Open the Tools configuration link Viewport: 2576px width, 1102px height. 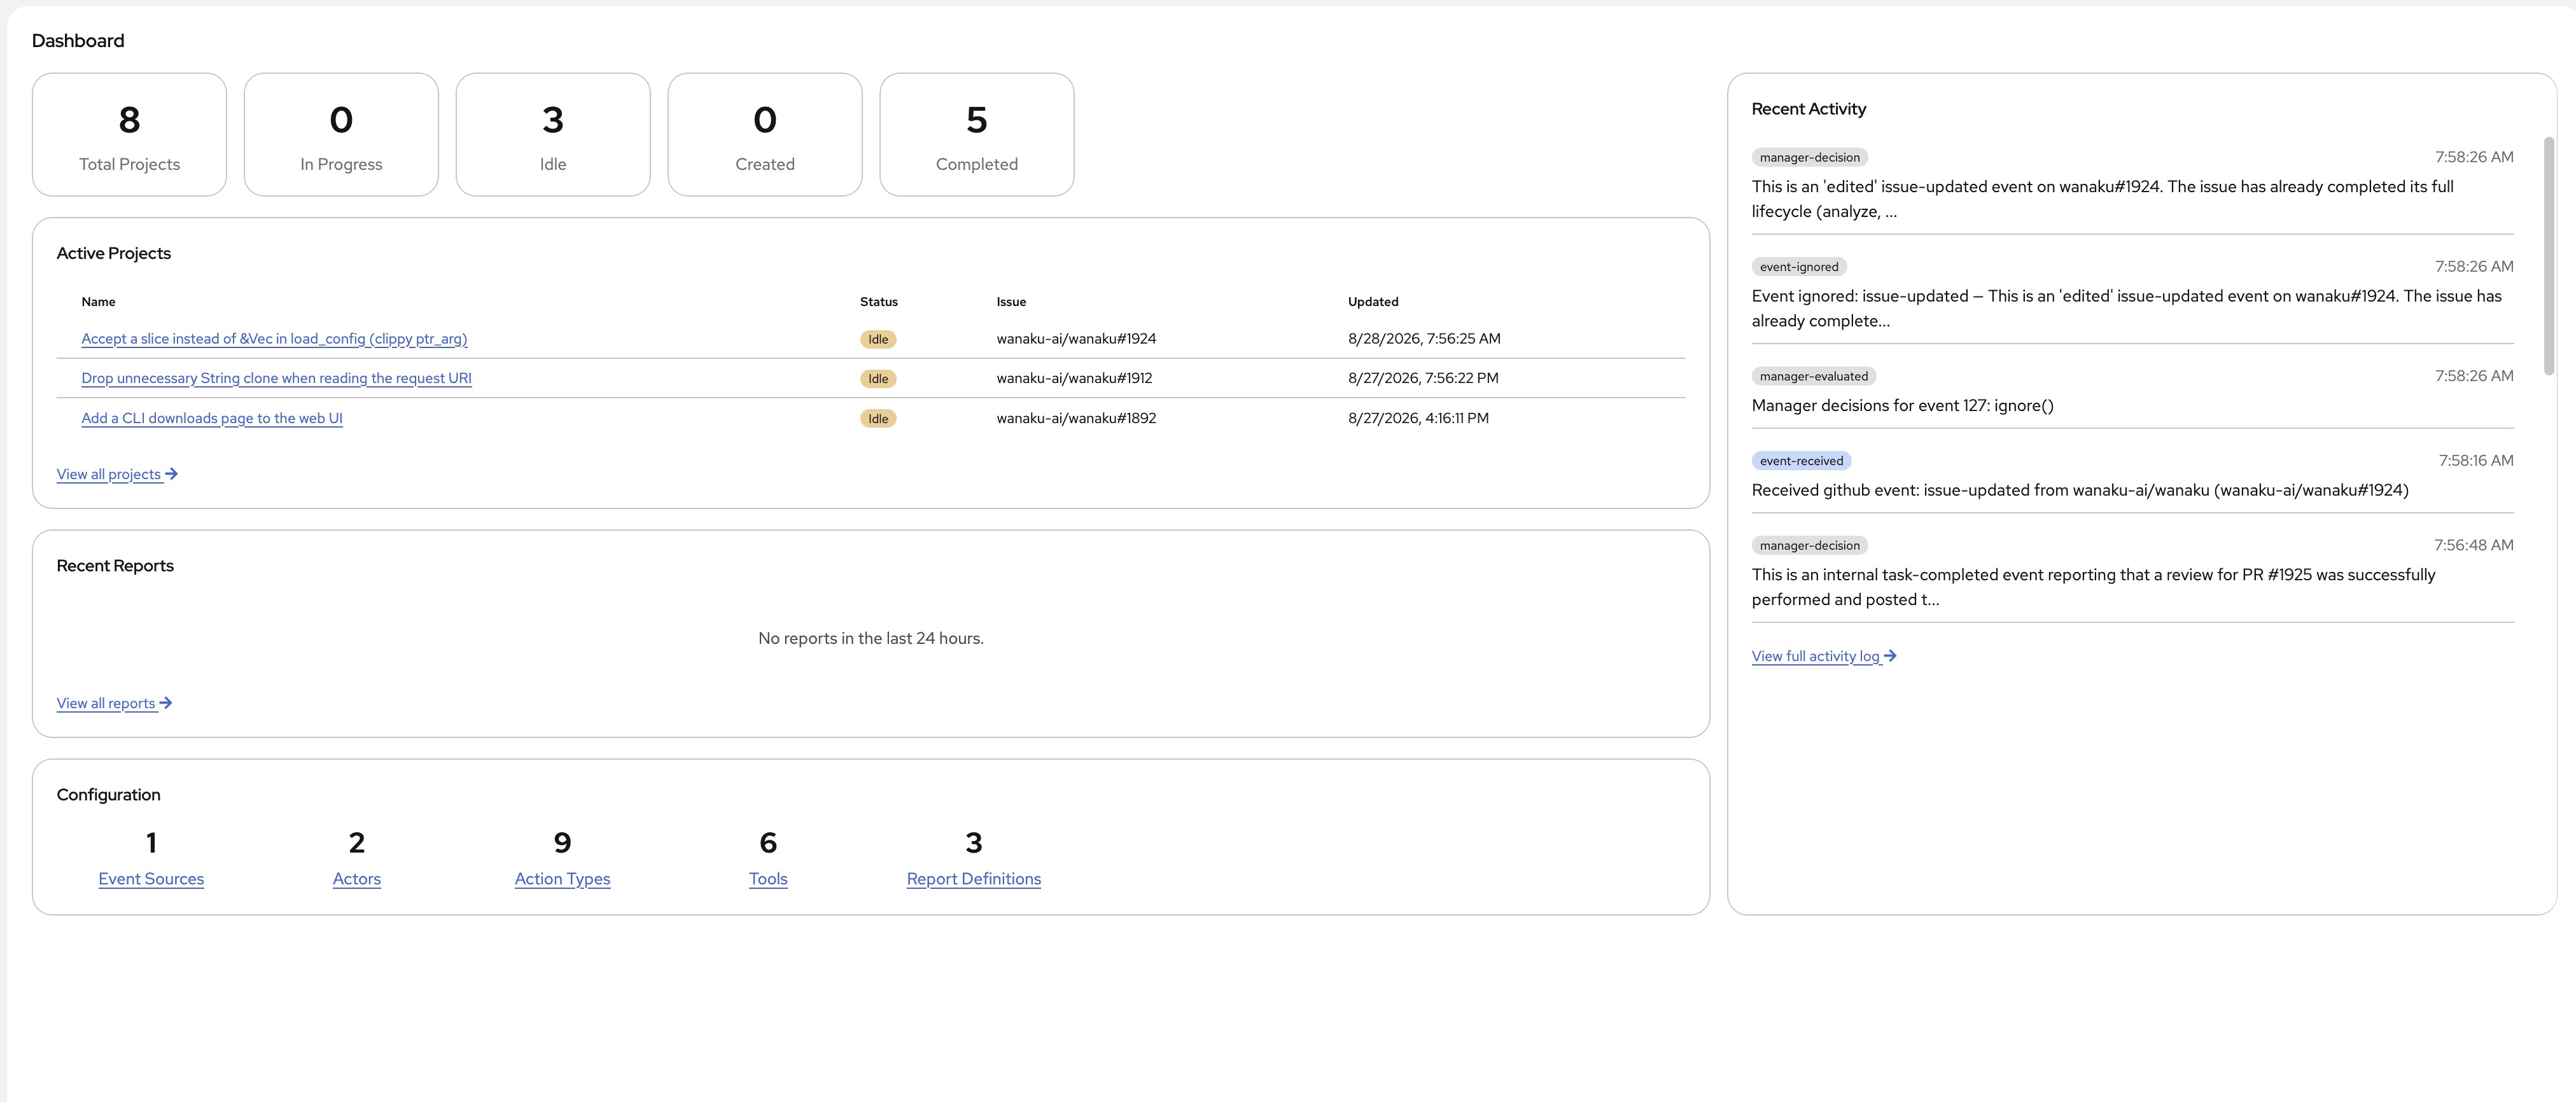(768, 879)
